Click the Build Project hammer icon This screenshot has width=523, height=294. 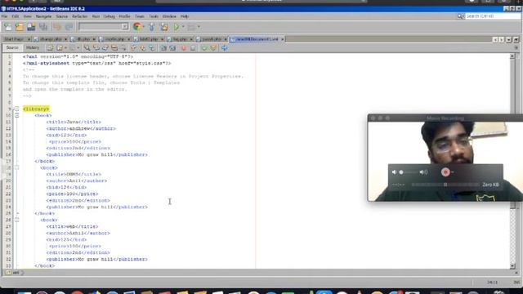pyautogui.click(x=152, y=27)
